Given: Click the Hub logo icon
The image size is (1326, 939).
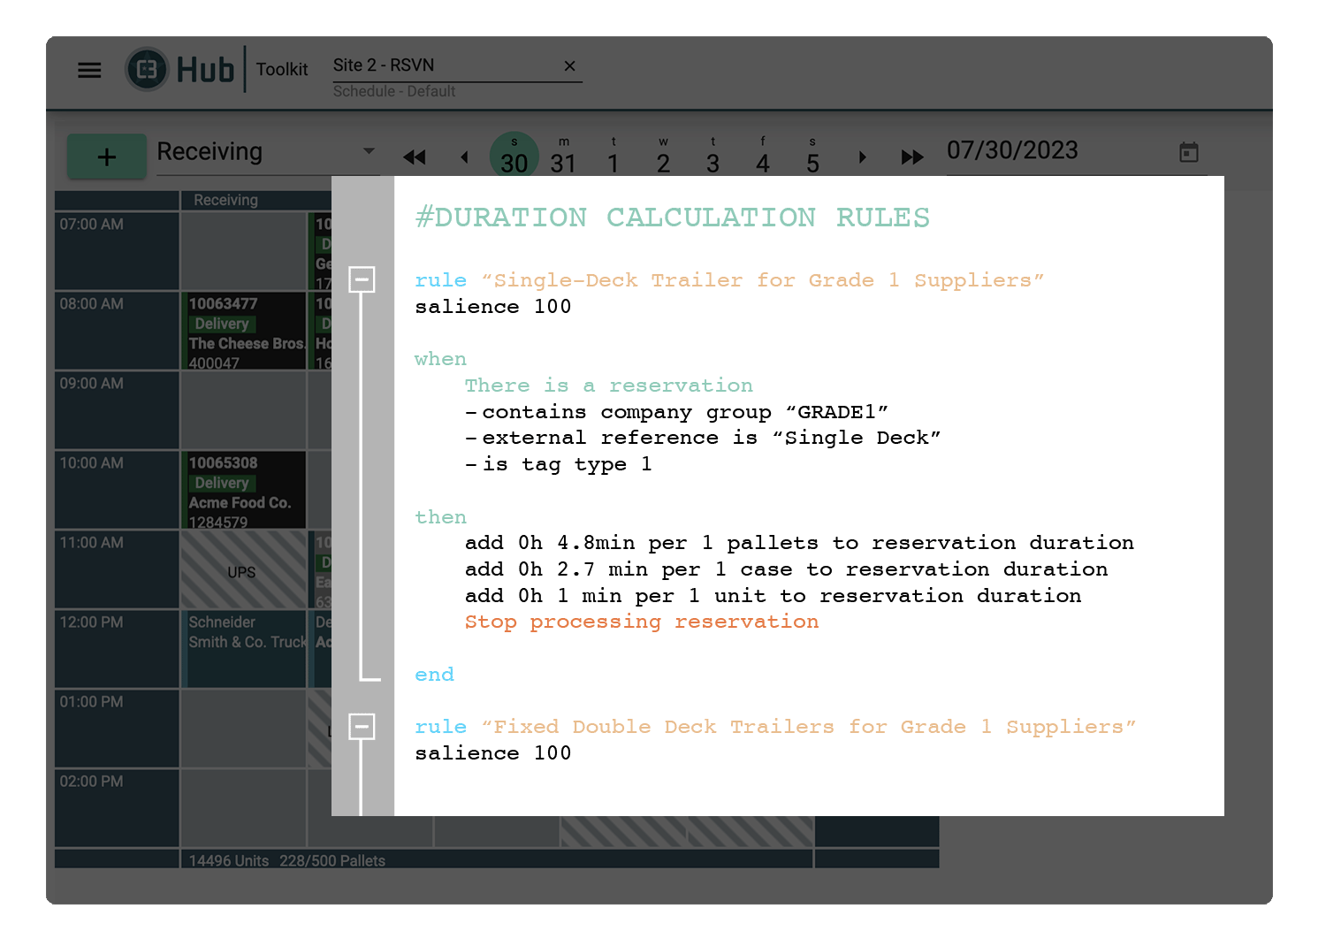Looking at the screenshot, I should [x=147, y=69].
